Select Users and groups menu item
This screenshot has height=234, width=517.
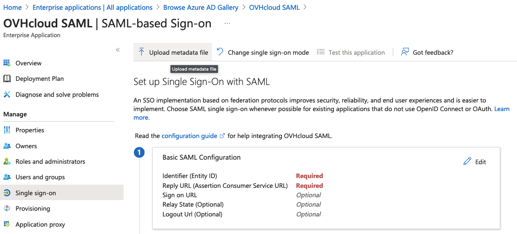click(40, 177)
